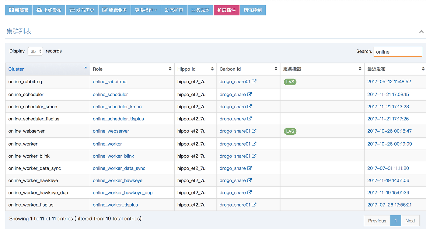
Task: Open external link icon in online_worker row
Action: (254, 143)
